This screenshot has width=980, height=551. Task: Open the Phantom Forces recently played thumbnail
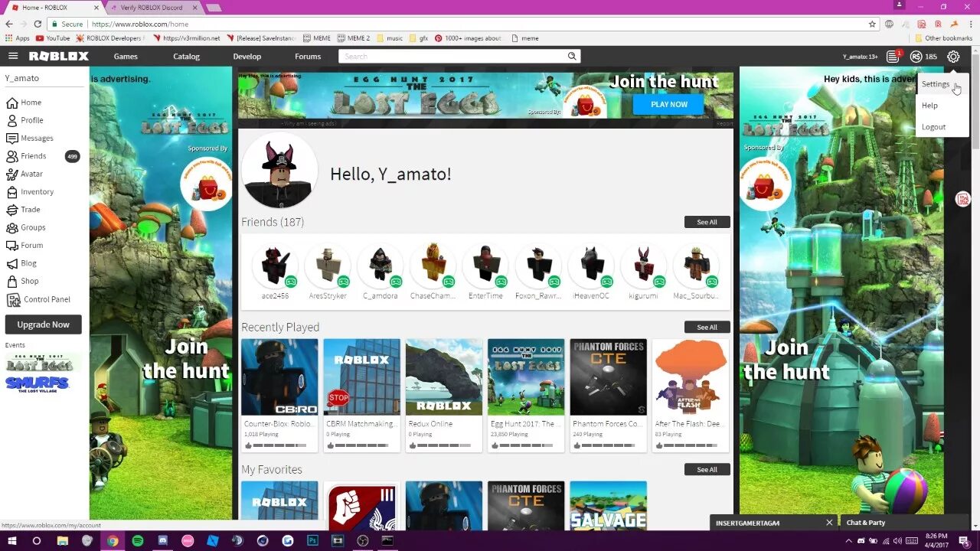click(x=609, y=377)
